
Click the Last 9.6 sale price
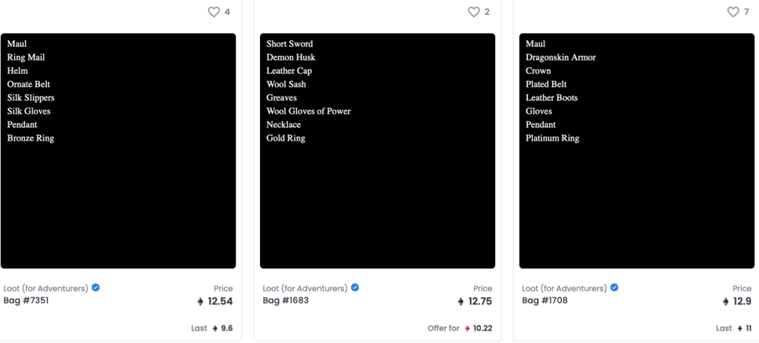click(x=212, y=329)
